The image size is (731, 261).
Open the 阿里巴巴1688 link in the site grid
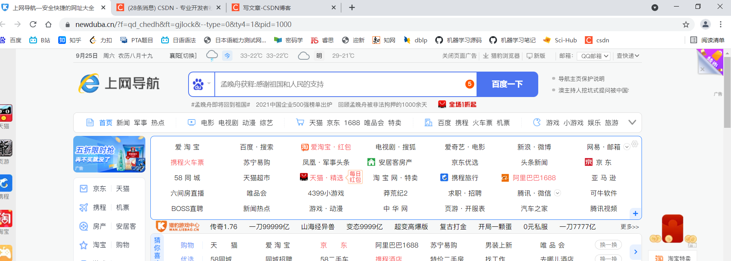pyautogui.click(x=534, y=178)
